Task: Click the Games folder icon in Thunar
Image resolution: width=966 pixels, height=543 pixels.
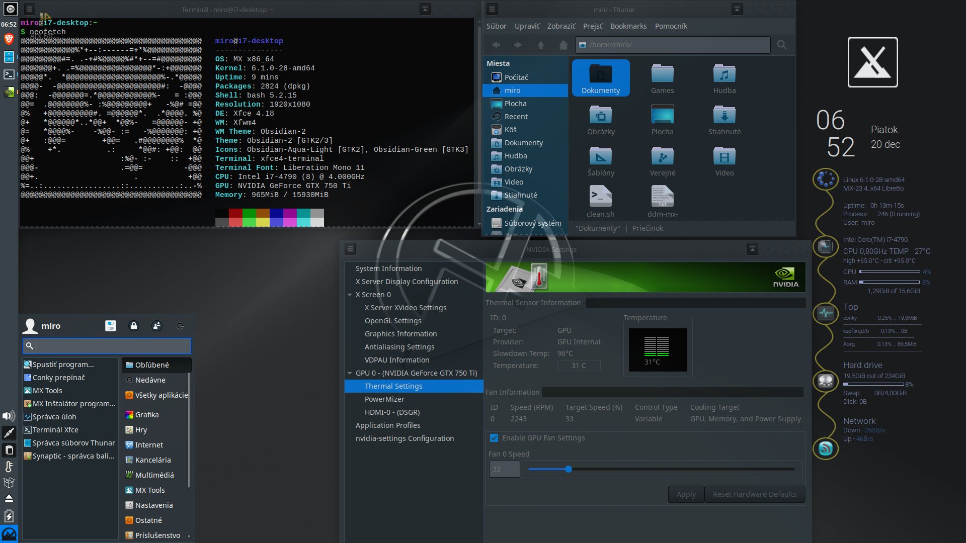Action: (x=662, y=74)
